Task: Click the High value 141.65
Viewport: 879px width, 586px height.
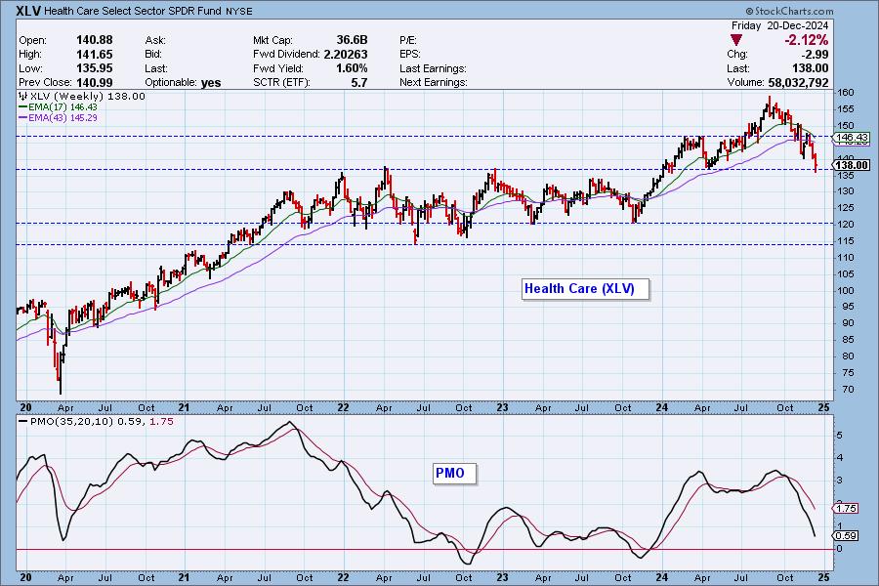Action: point(94,54)
